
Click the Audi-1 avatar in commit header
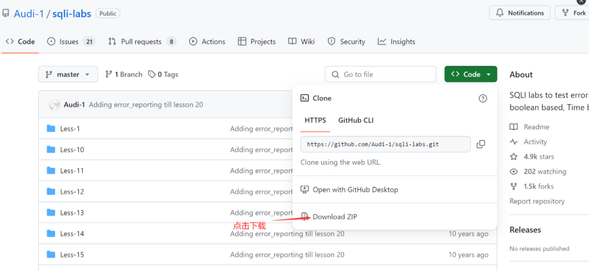coord(55,105)
